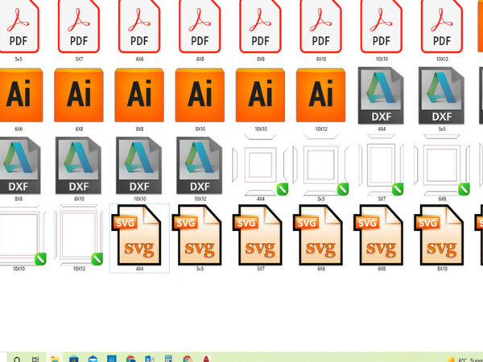
Task: Select the 10x12 DXF file
Action: click(200, 164)
